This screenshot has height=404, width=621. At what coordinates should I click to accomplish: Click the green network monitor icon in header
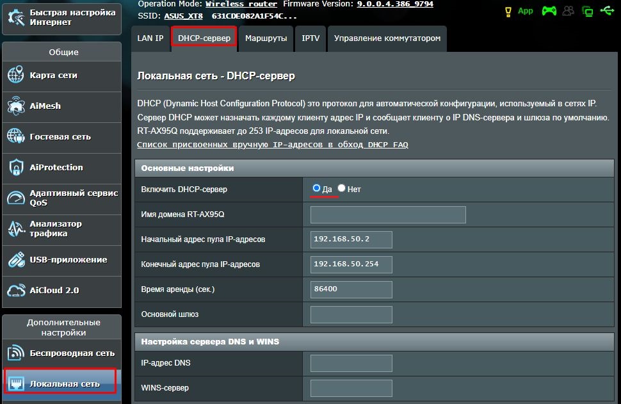[587, 12]
